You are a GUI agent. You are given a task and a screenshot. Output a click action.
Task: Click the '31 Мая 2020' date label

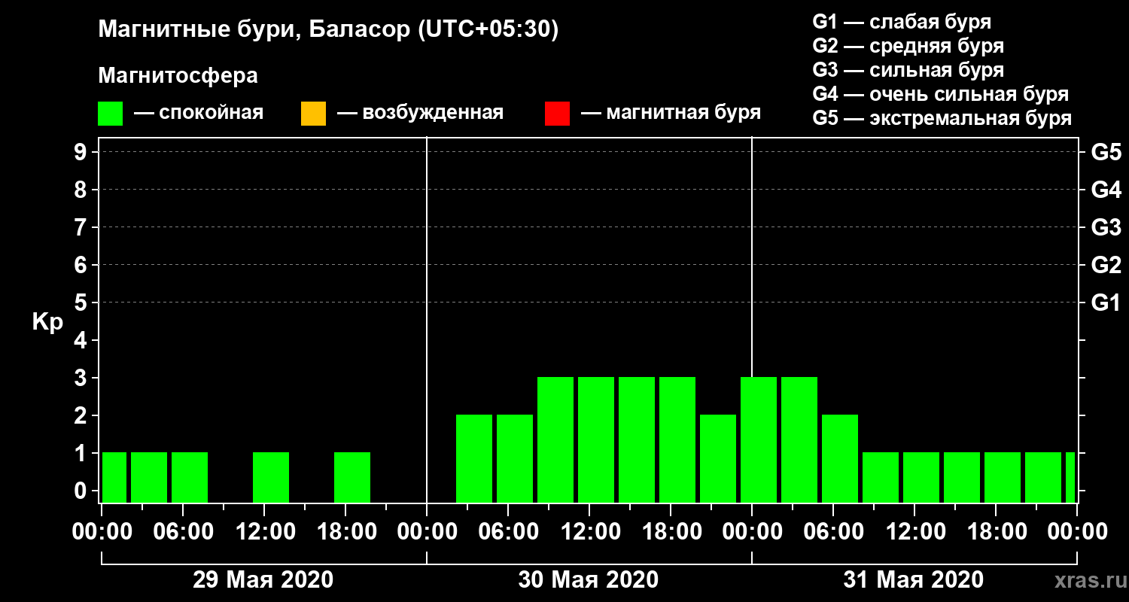pos(913,579)
